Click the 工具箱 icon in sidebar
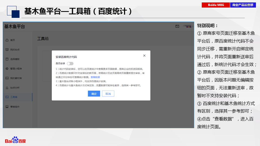Screen dimensions: 260x146 7,97
